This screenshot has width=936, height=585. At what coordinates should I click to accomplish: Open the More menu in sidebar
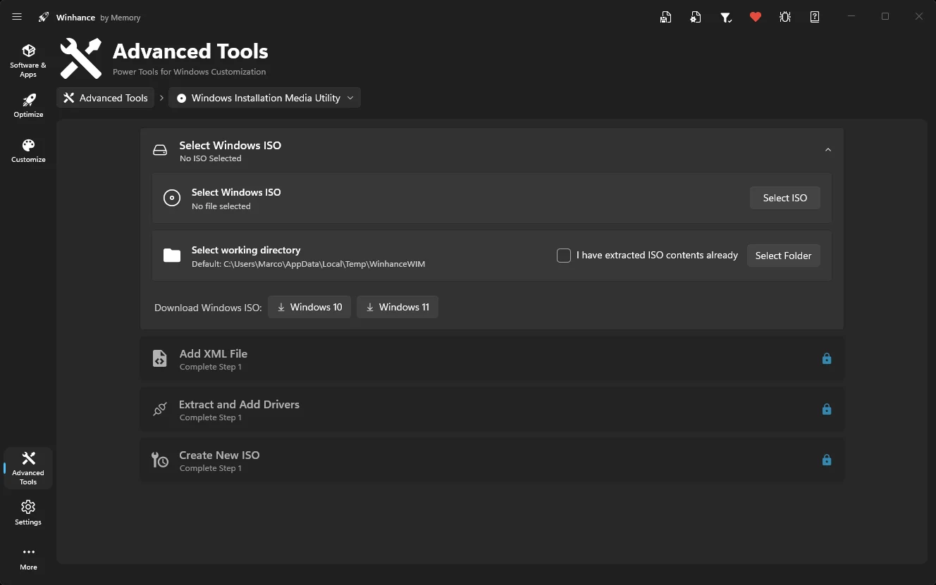[28, 558]
